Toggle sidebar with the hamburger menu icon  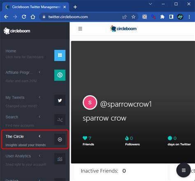[x=80, y=29]
